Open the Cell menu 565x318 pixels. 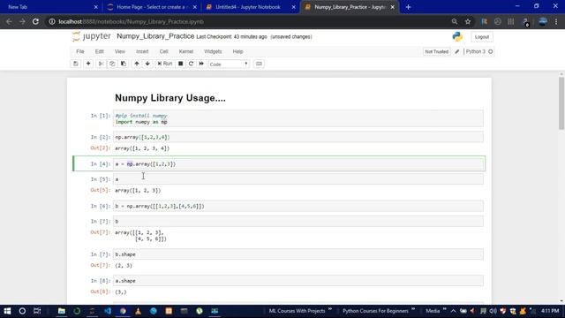[x=164, y=51]
